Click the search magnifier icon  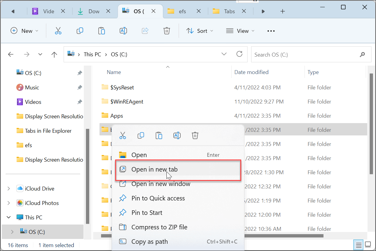pyautogui.click(x=362, y=55)
